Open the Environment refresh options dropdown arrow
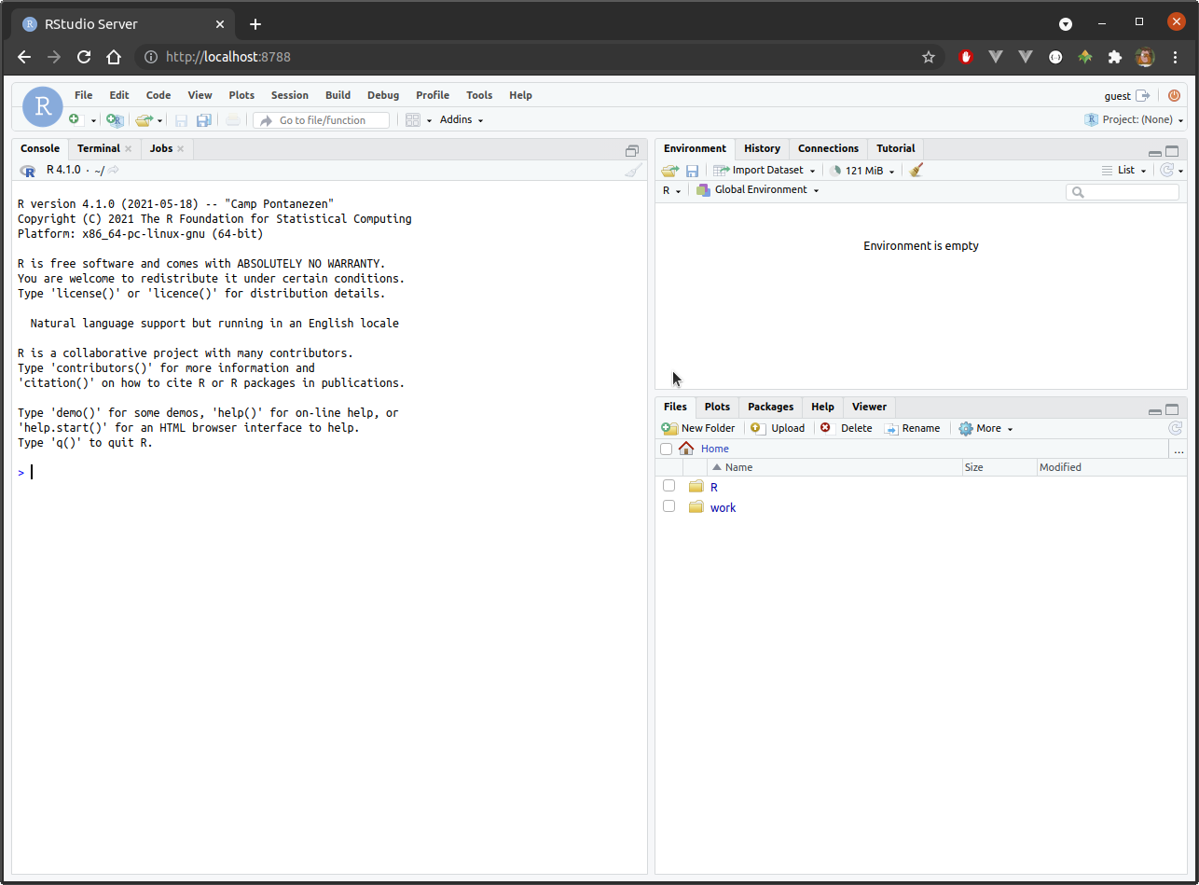Viewport: 1199px width, 885px height. [x=1181, y=171]
